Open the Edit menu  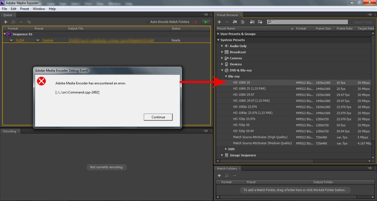pyautogui.click(x=14, y=9)
